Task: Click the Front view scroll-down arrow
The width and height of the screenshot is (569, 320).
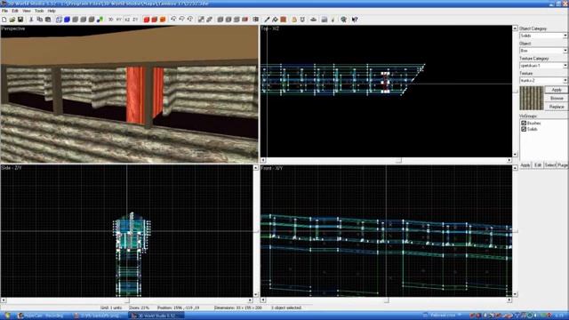Action: 515,294
